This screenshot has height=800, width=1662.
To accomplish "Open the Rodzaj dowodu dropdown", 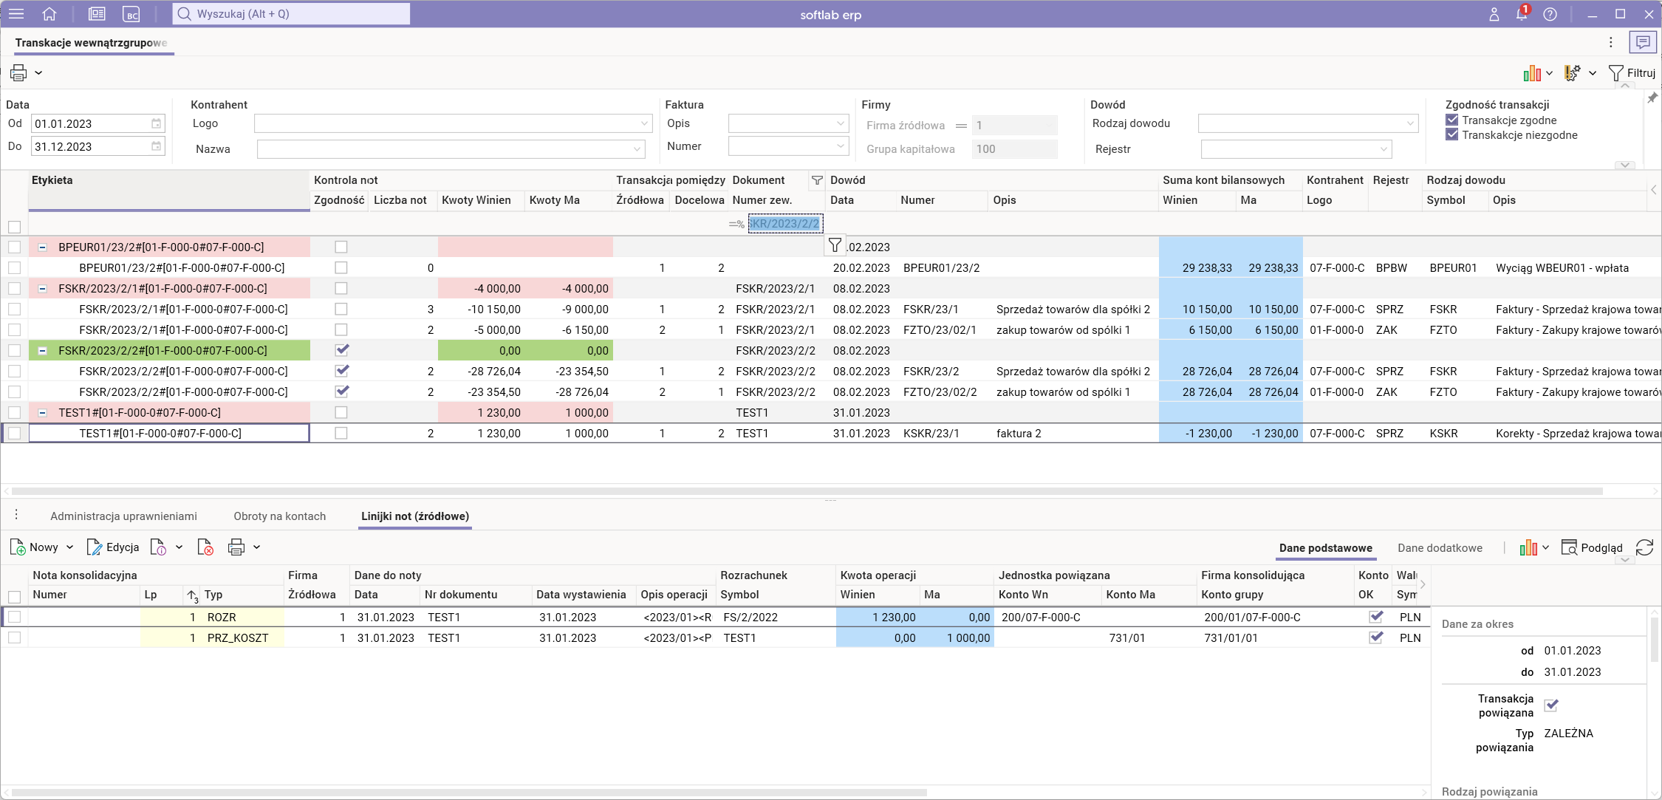I will click(1409, 123).
